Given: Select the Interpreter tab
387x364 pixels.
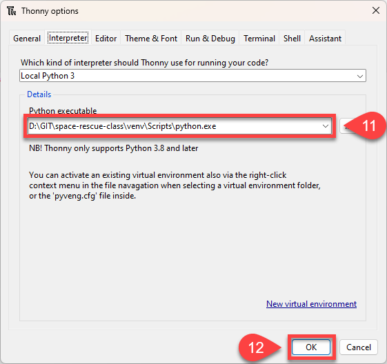Looking at the screenshot, I should [x=68, y=38].
